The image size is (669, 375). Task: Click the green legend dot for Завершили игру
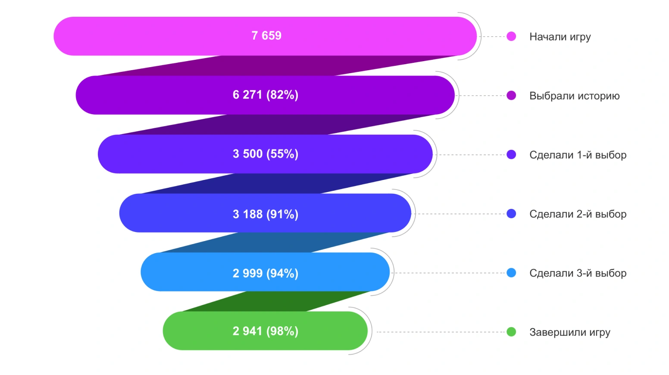(511, 332)
